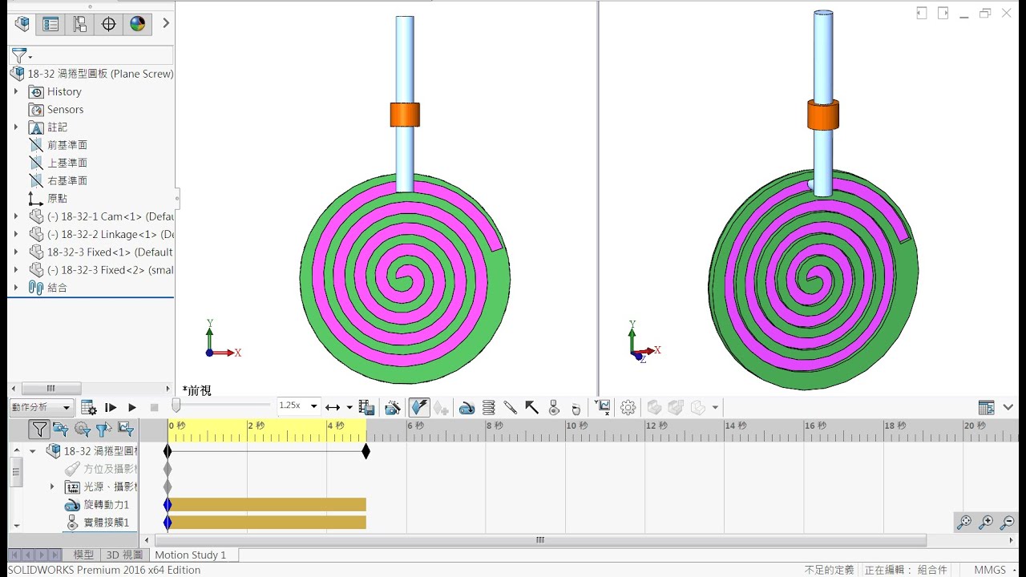Screen dimensions: 1026x577
Task: Expand the 註記 annotations folder
Action: coord(15,127)
